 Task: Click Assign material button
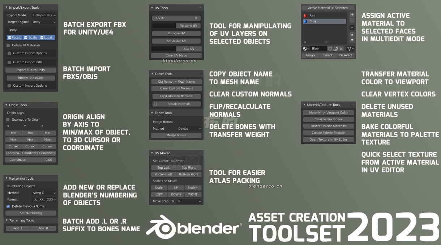[310, 55]
